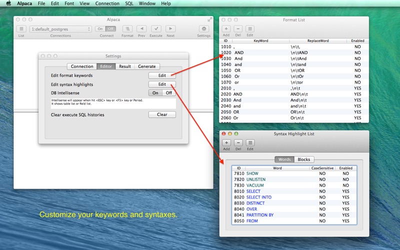
Task: Select row 2020 AND in Format List
Action: click(x=294, y=94)
